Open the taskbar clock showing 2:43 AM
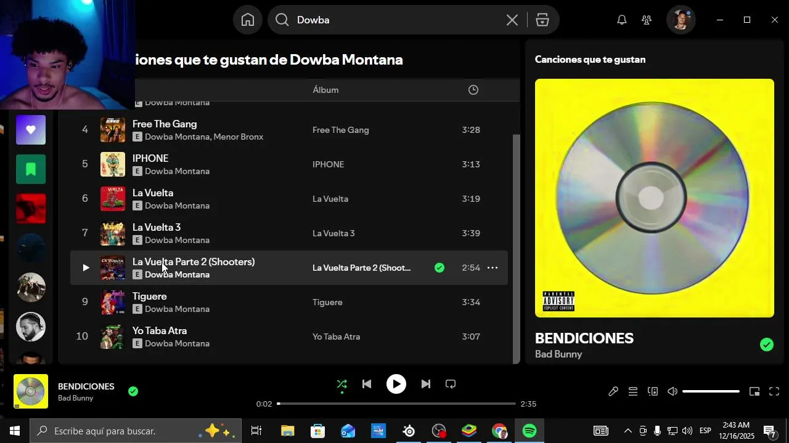 point(736,431)
